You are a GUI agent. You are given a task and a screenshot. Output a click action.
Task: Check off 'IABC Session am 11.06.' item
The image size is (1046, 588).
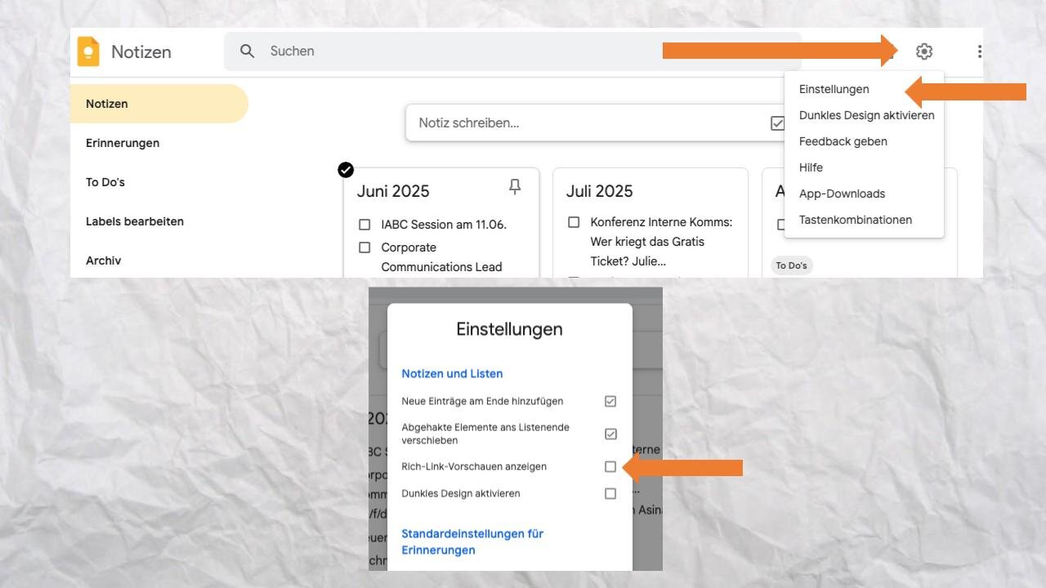(365, 225)
